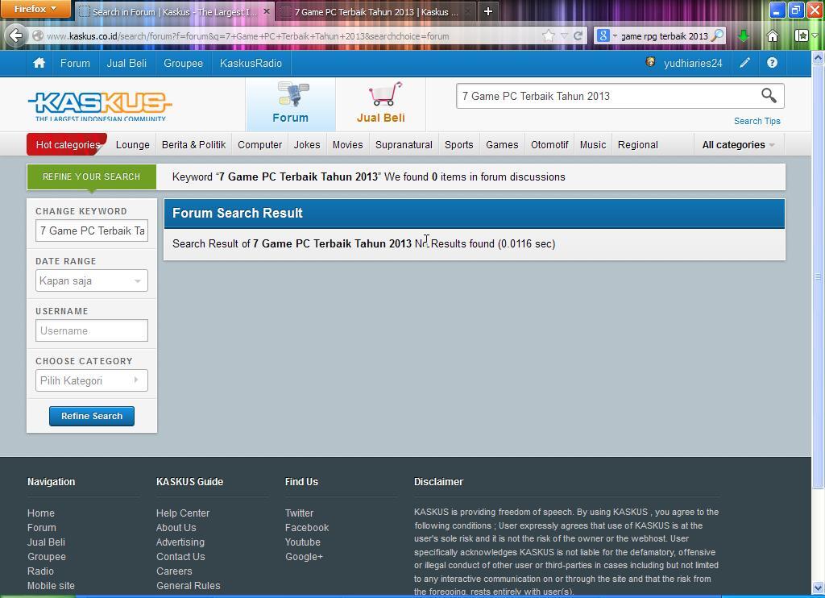825x598 pixels.
Task: Open the Sports category
Action: pos(458,145)
